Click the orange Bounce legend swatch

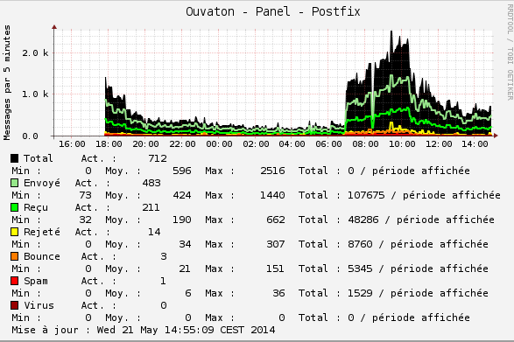(14, 256)
